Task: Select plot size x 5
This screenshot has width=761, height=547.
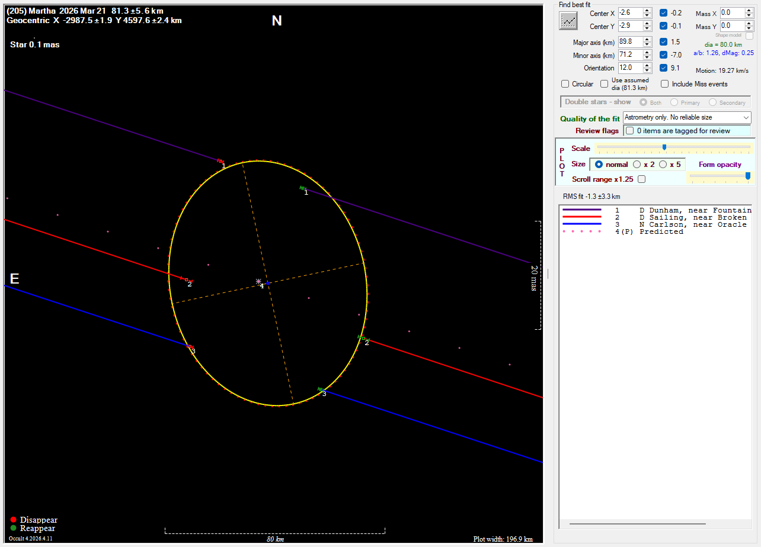Action: coord(663,165)
